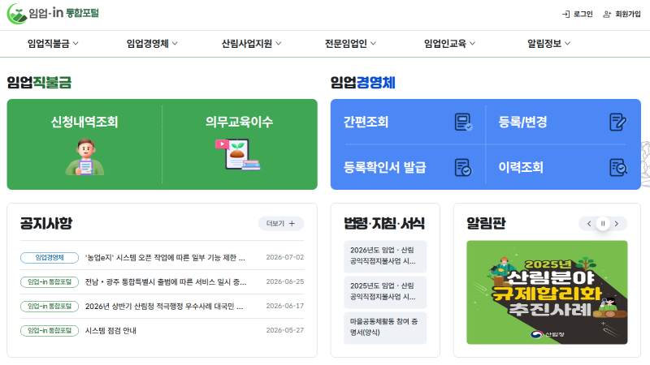650x365 pixels.
Task: Click the 로그인 arrow icon
Action: point(565,15)
